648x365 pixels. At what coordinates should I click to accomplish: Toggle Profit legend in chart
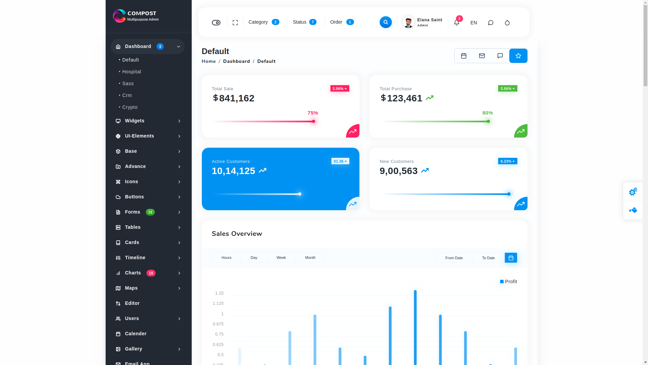tap(508, 282)
